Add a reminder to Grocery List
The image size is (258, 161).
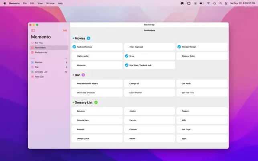96,103
